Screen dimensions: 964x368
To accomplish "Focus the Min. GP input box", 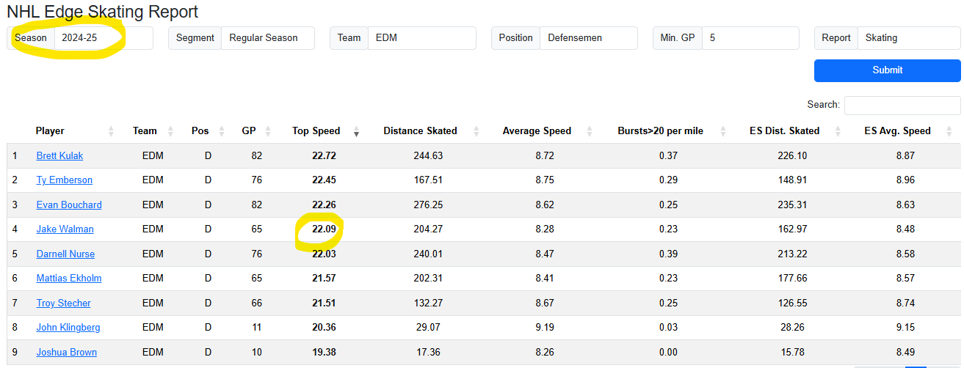I will coord(750,38).
